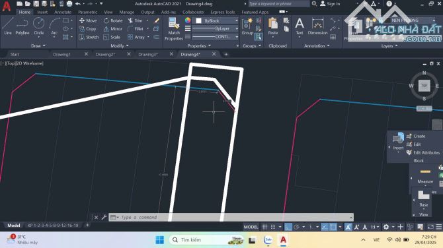
Task: Open the Annotate ribbon tab
Action: coord(63,12)
